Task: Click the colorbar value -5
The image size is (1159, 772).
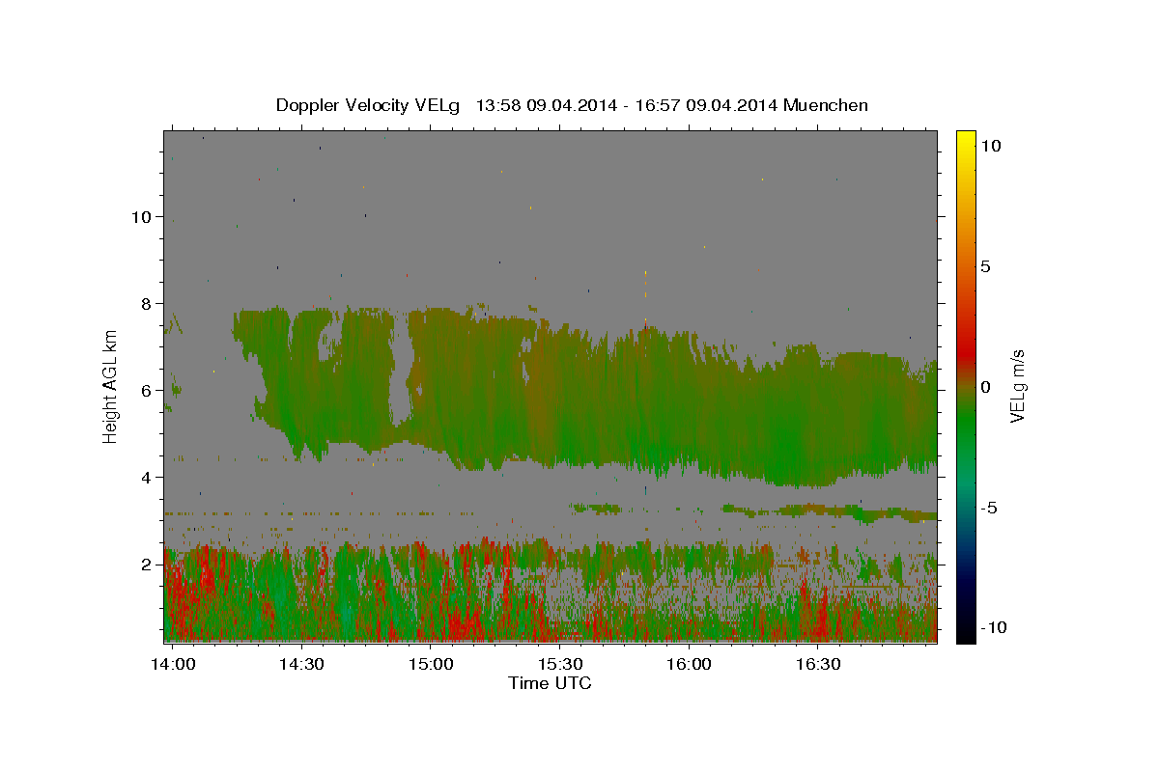Action: [x=988, y=508]
